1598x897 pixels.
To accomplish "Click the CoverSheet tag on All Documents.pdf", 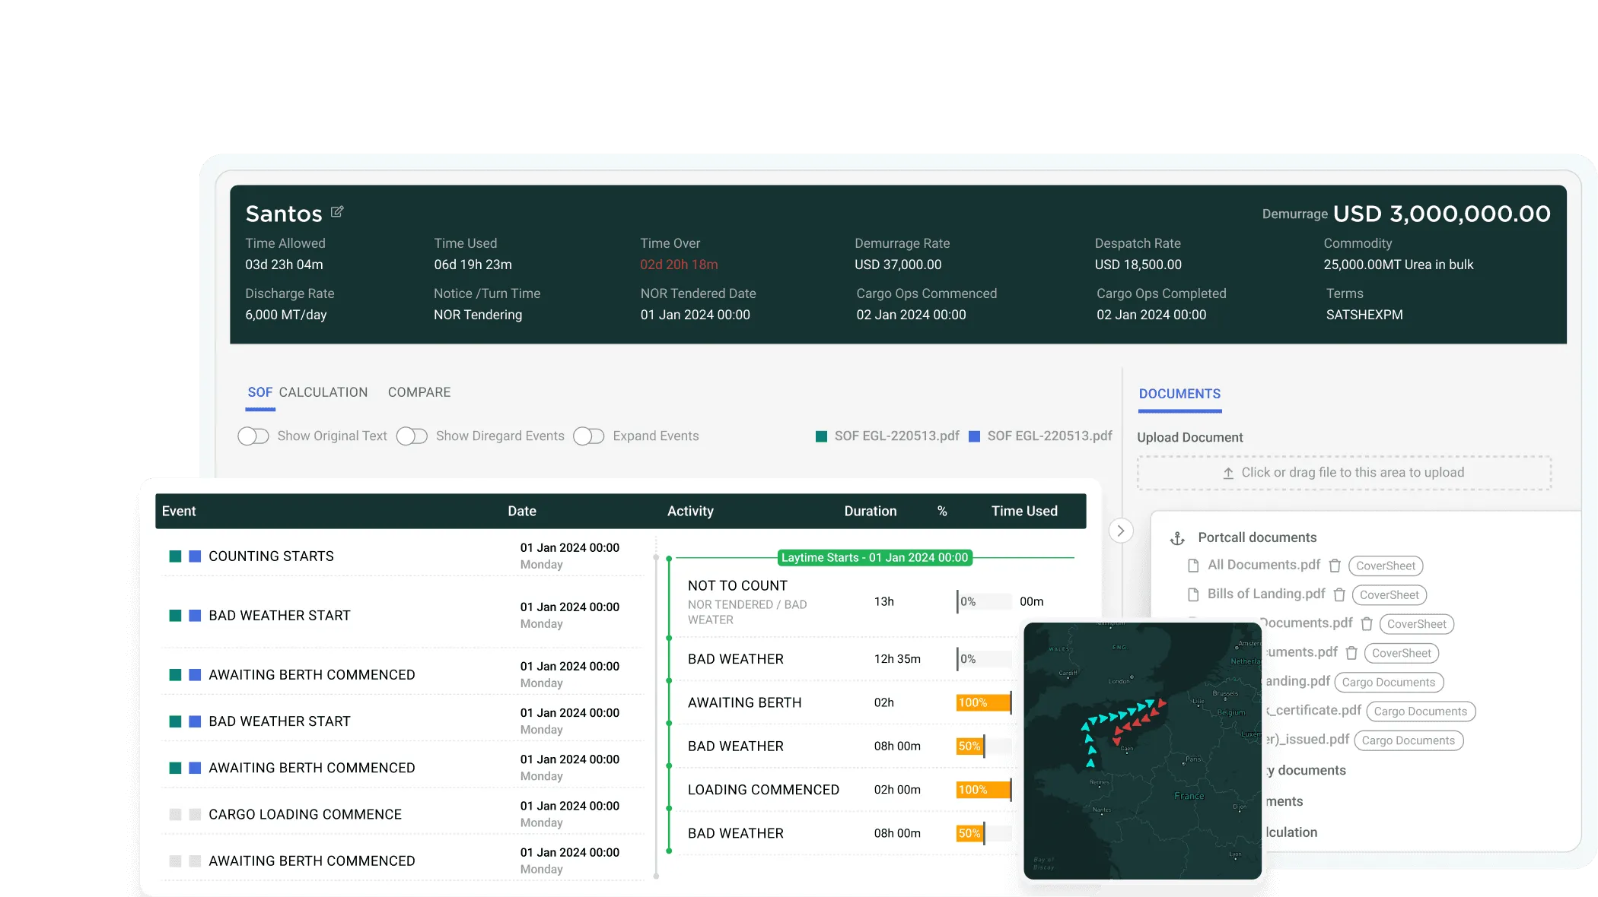I will point(1386,566).
